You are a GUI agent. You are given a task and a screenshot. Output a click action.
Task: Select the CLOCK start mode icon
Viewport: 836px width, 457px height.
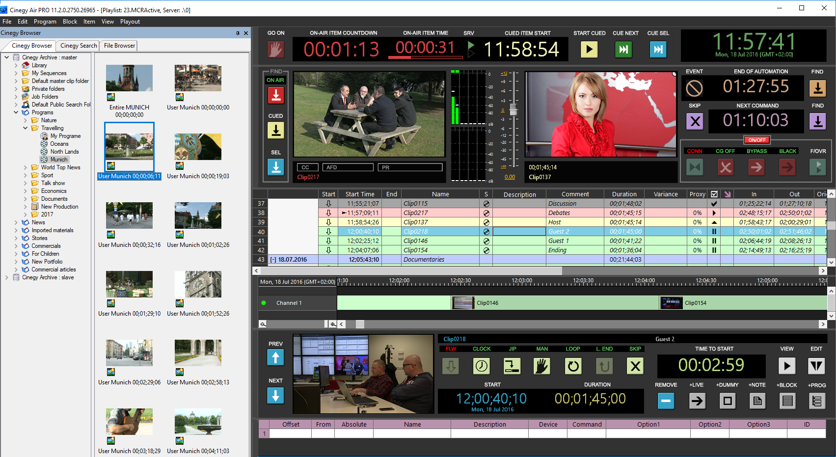pyautogui.click(x=482, y=366)
